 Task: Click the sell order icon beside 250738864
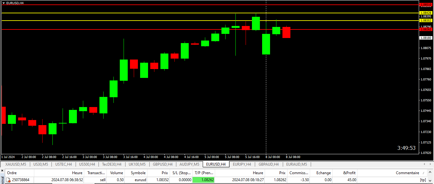9,180
